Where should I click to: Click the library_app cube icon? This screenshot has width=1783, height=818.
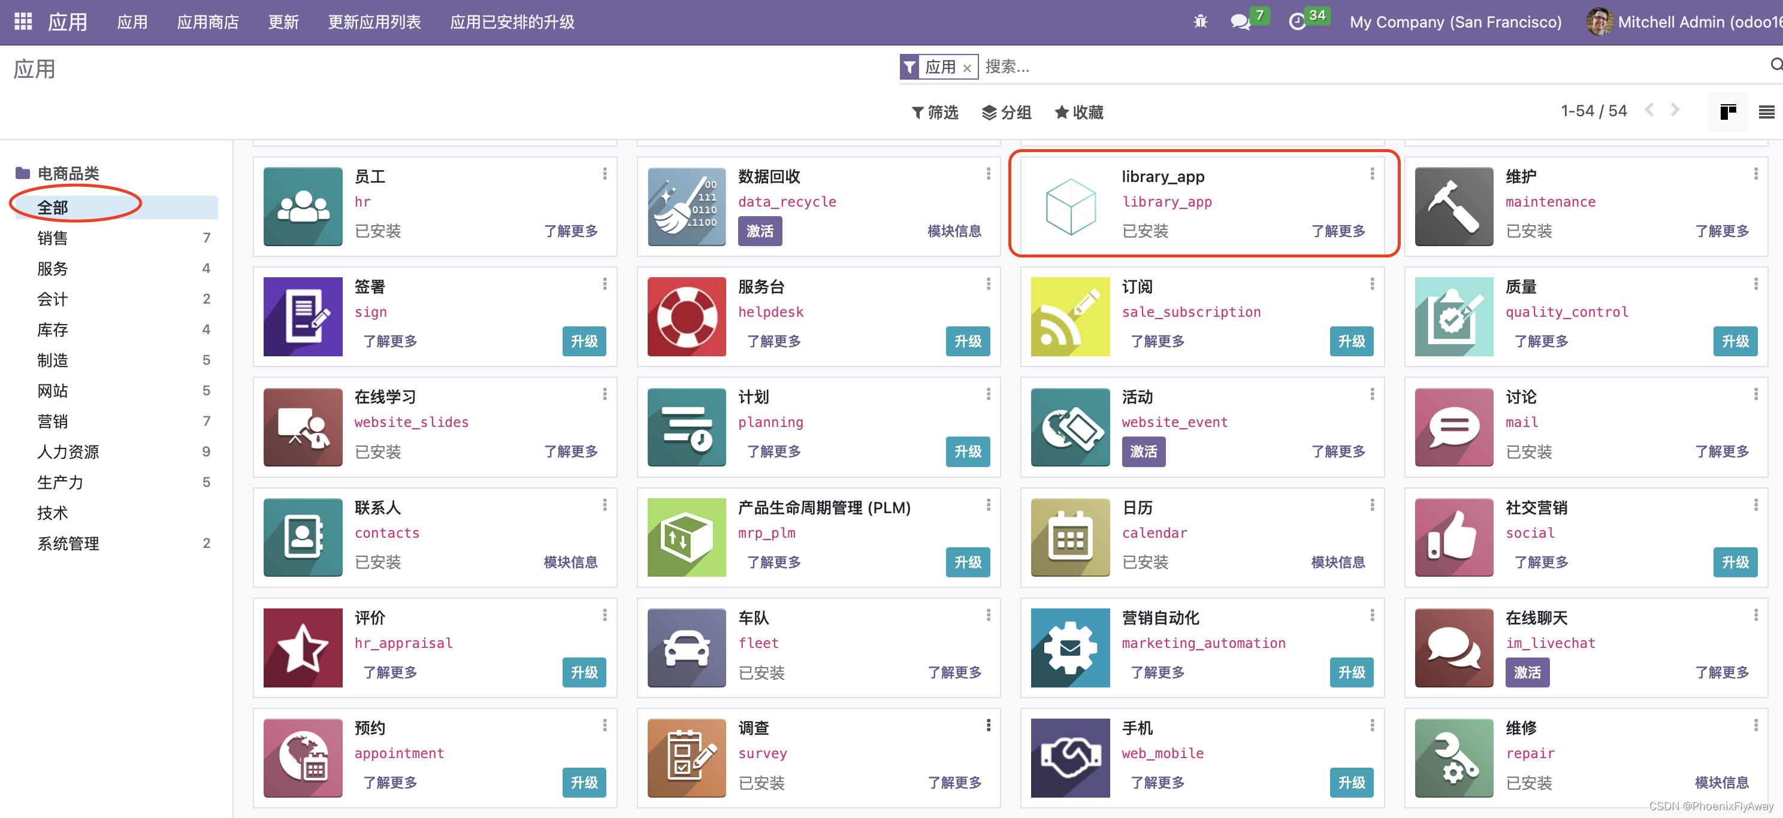1070,206
